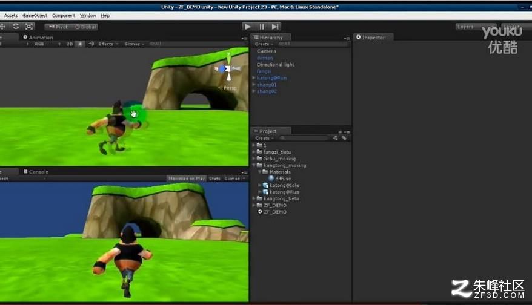Click Project search by label icon
The height and width of the screenshot is (305, 532).
pyautogui.click(x=344, y=138)
